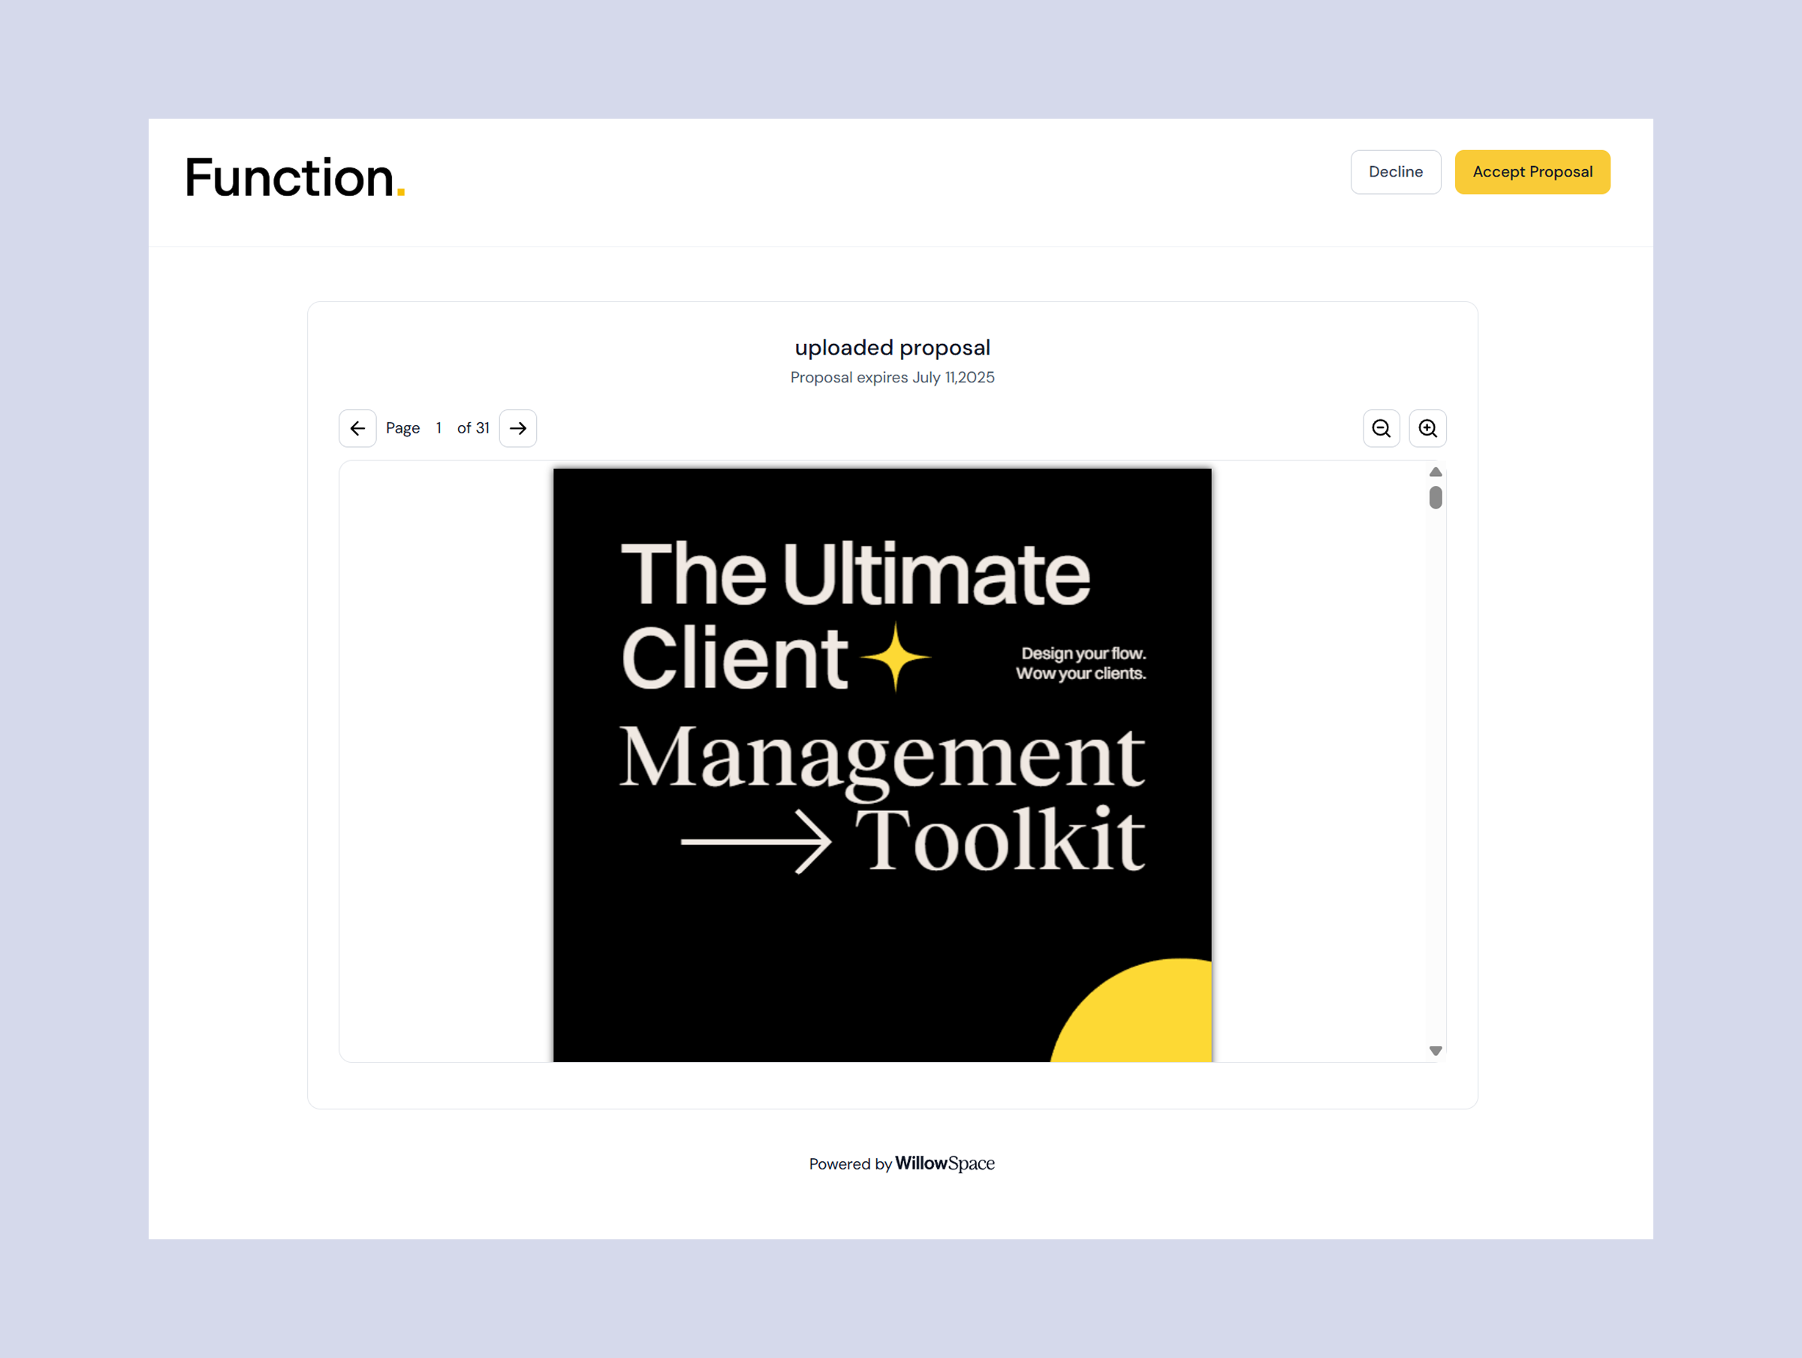Zoom out of the proposal document
Image resolution: width=1802 pixels, height=1358 pixels.
tap(1382, 428)
